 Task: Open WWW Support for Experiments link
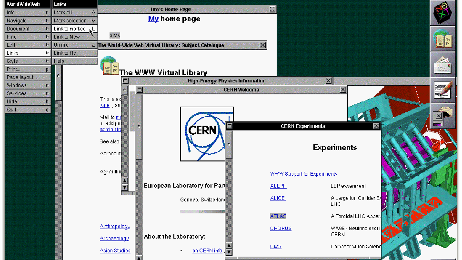pos(303,174)
